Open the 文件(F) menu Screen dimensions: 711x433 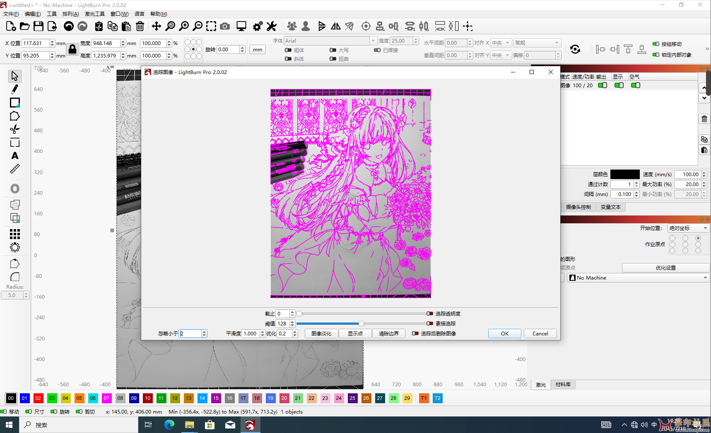pos(11,14)
